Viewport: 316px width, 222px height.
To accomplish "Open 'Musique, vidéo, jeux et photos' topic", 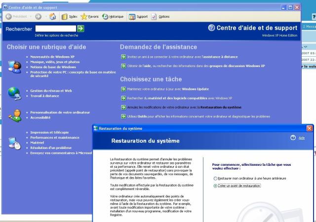I will click(55, 62).
